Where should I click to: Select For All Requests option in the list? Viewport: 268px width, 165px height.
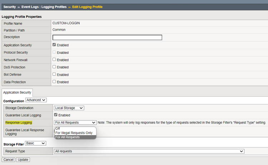pyautogui.click(x=68, y=137)
